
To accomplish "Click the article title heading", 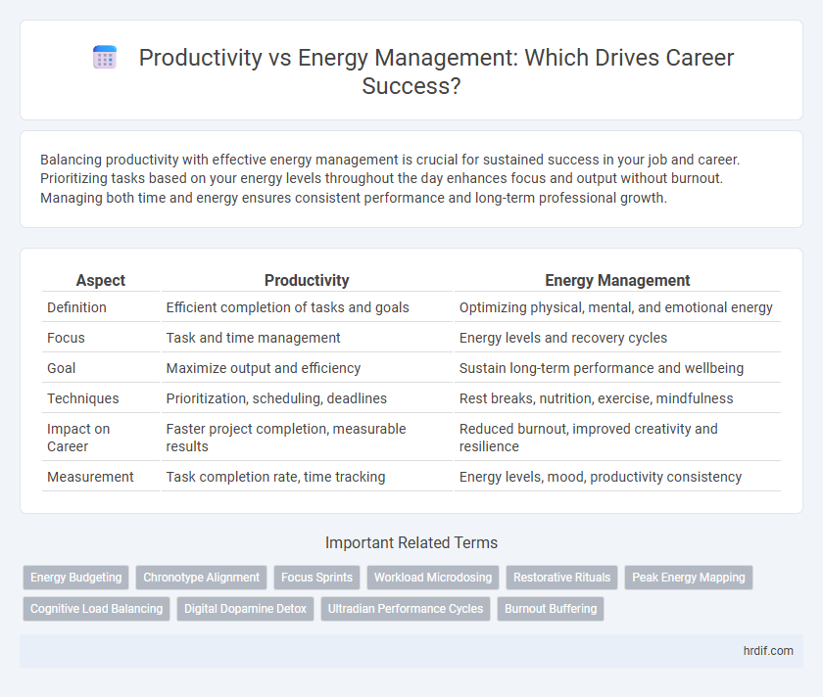I will [x=436, y=71].
